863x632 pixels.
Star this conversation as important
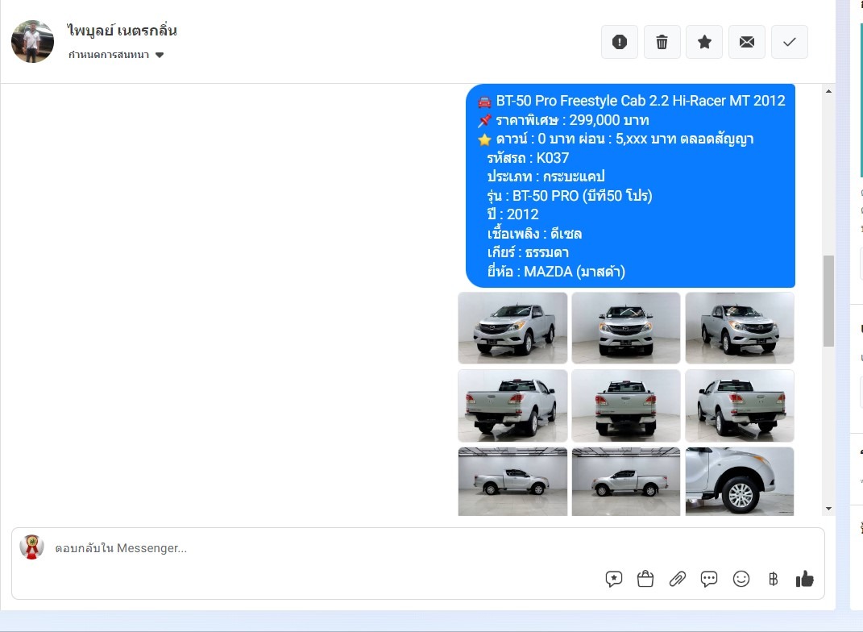tap(704, 42)
